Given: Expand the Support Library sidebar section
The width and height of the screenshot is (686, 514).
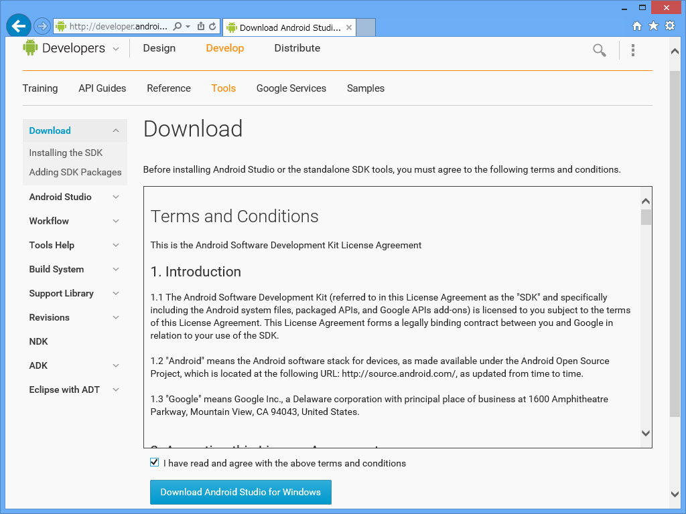Looking at the screenshot, I should [116, 293].
